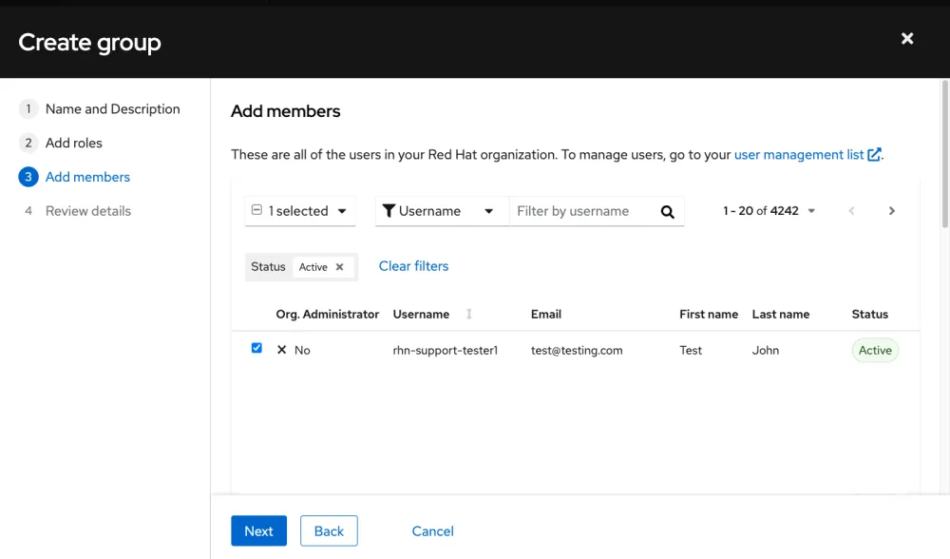This screenshot has height=559, width=950.
Task: Close the Create group wizard with X
Action: click(x=907, y=39)
